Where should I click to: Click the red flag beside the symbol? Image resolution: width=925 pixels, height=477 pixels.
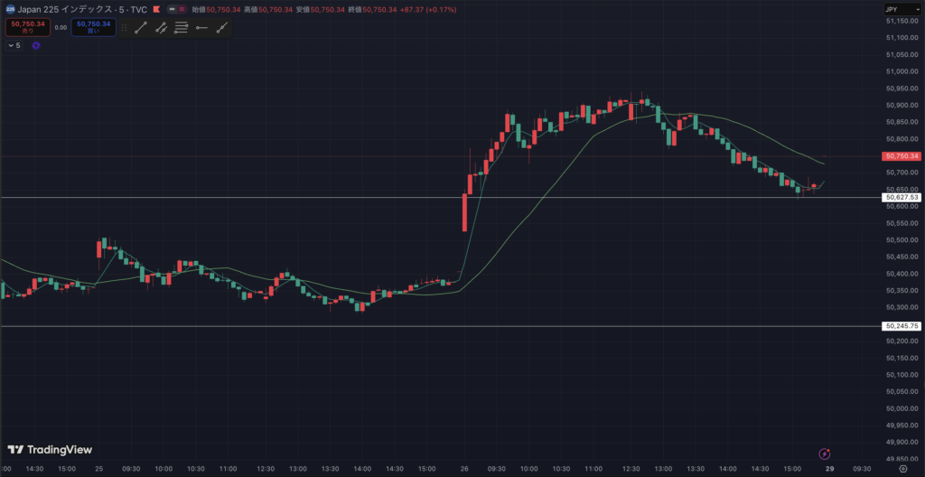pyautogui.click(x=158, y=9)
